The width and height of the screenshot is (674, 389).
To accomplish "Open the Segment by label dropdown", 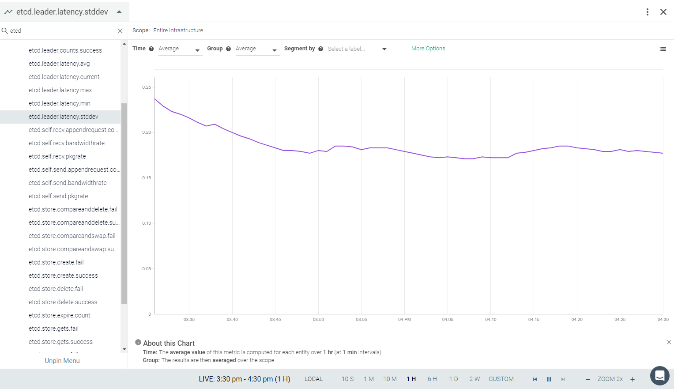I will click(358, 49).
